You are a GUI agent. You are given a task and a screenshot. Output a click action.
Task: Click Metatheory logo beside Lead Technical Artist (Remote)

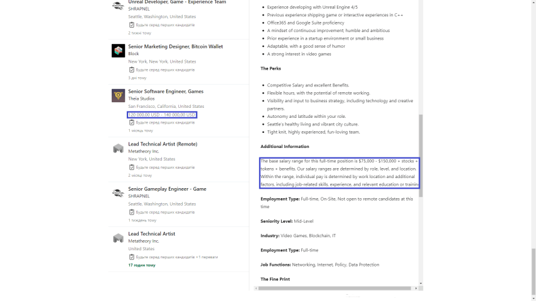[x=118, y=149]
